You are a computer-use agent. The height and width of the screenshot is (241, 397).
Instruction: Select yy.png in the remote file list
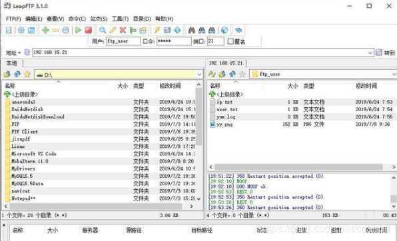coord(224,124)
